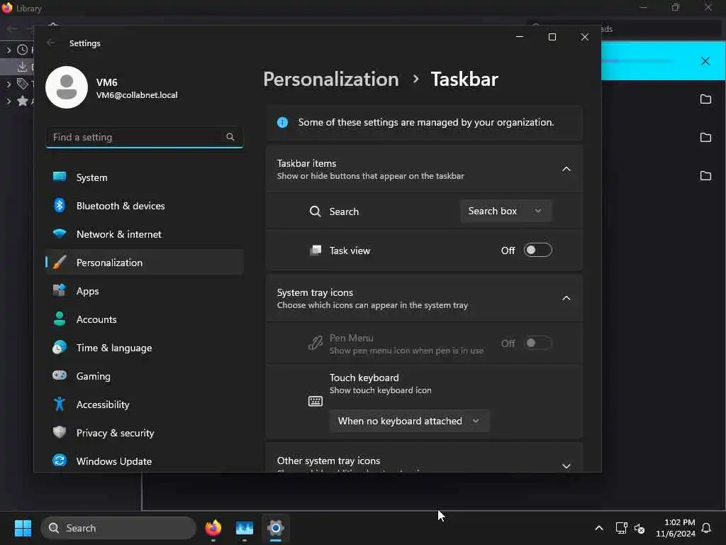This screenshot has width=726, height=545.
Task: Click the Time & language clock icon
Action: click(x=60, y=348)
